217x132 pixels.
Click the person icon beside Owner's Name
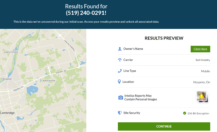point(120,49)
